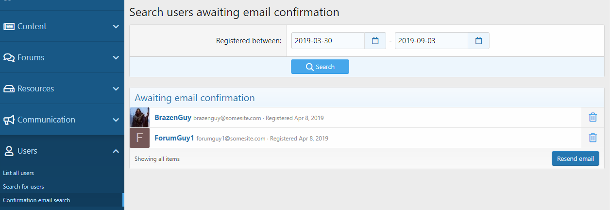Open BrazenGuy username link

(172, 118)
